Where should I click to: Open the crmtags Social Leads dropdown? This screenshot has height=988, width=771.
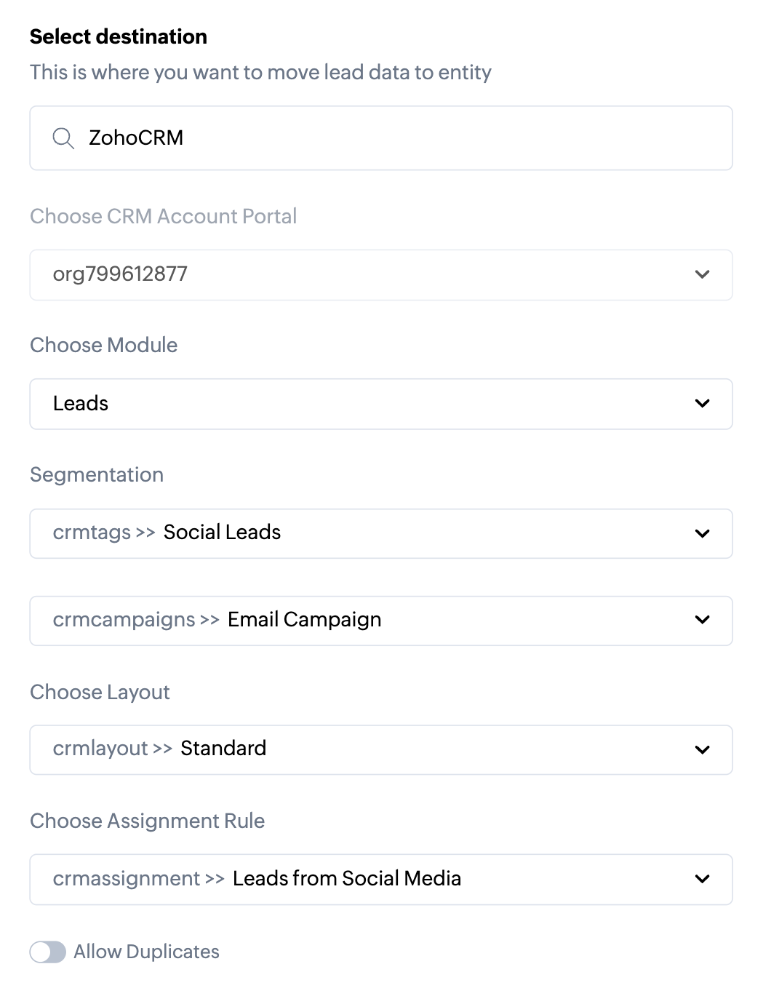pos(364,533)
